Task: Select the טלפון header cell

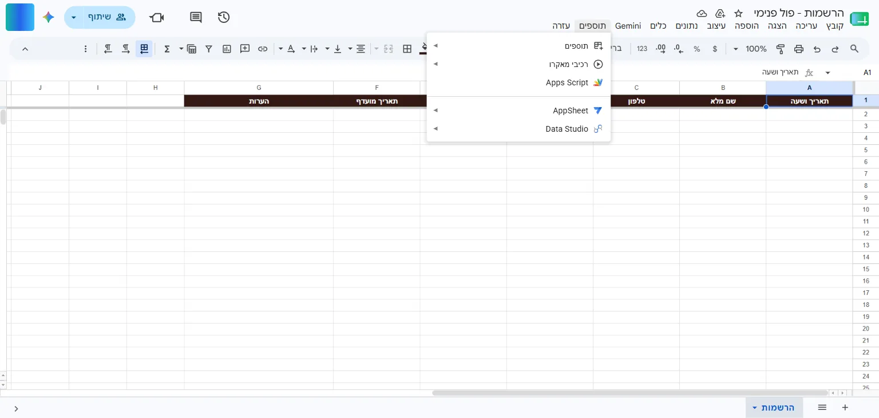Action: 636,101
